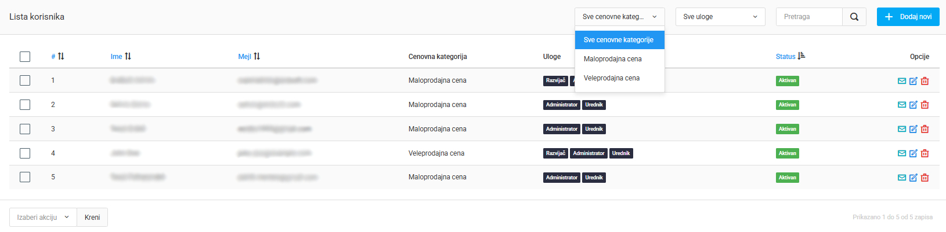946x232 pixels.
Task: Delete user in row 1
Action: (925, 81)
